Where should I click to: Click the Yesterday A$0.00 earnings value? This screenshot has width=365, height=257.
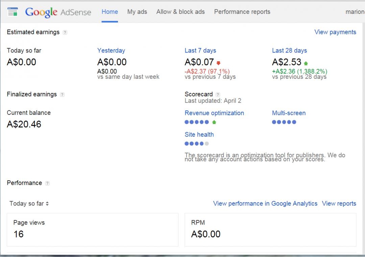[112, 62]
